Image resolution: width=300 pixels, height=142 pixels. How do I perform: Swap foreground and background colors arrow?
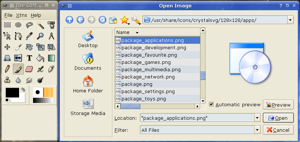(23, 89)
